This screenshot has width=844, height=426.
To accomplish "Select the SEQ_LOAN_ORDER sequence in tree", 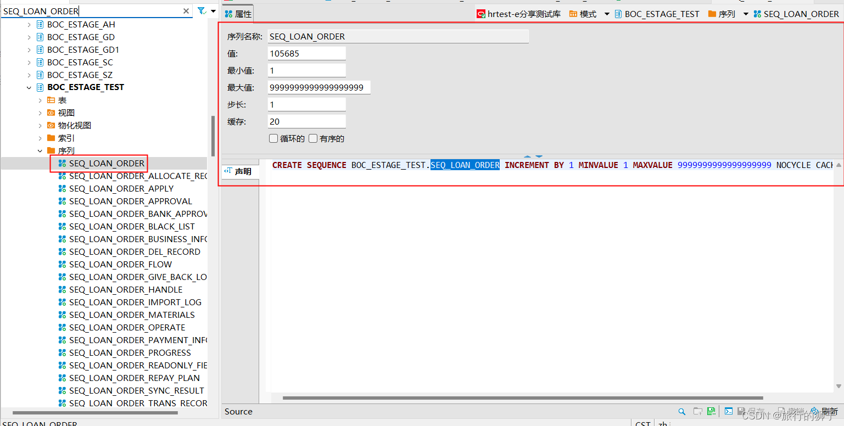I will click(107, 164).
